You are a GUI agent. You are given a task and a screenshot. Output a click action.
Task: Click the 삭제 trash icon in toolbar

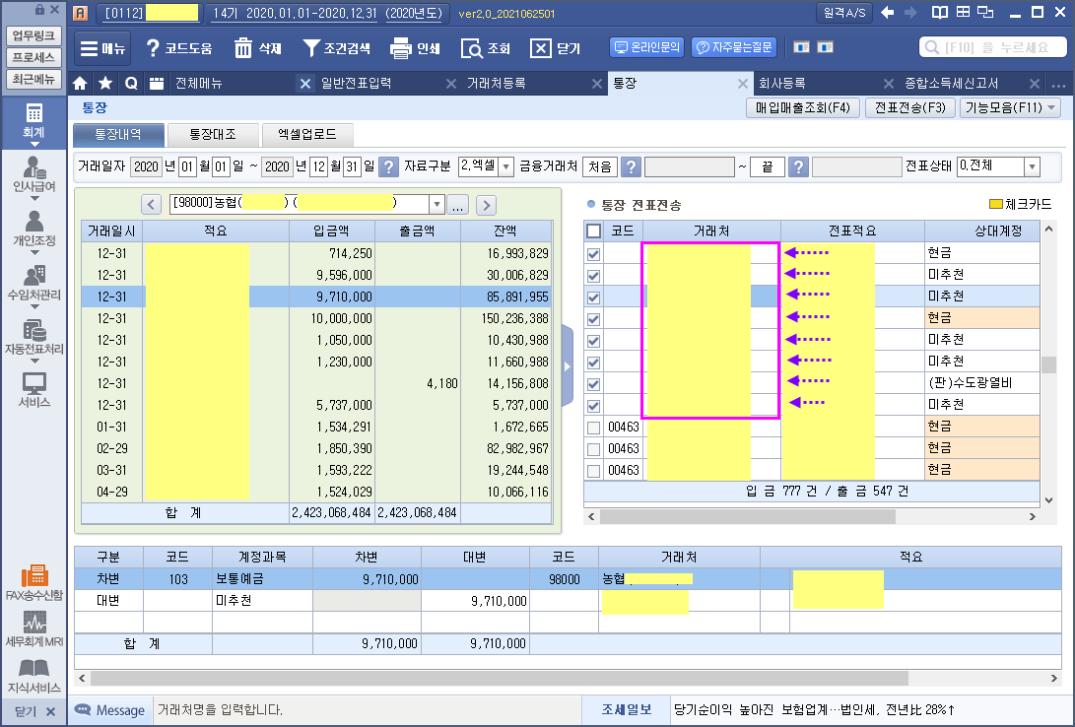(243, 47)
